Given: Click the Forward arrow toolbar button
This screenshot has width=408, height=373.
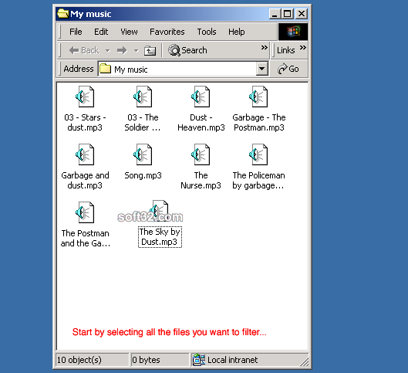Looking at the screenshot, I should point(122,50).
